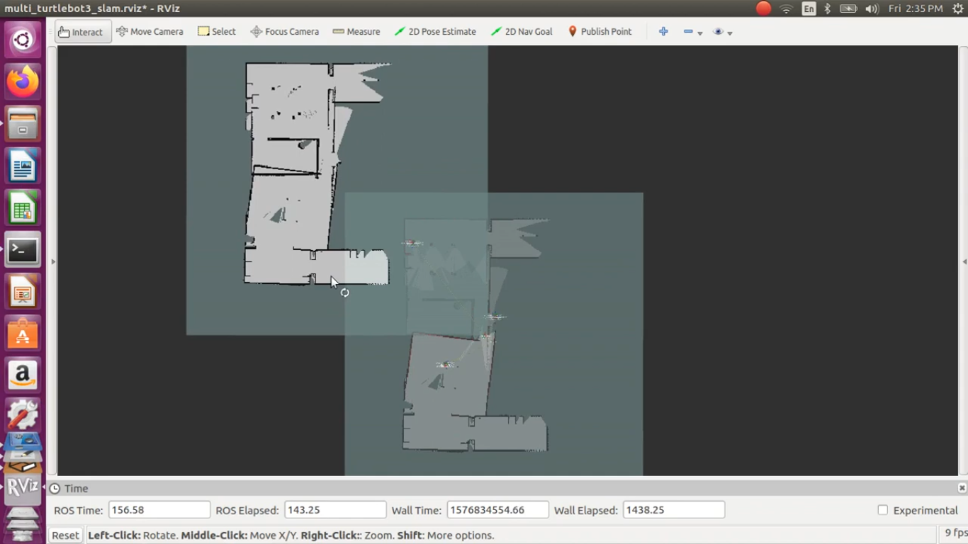Open the Terminal from the dock

coord(23,250)
